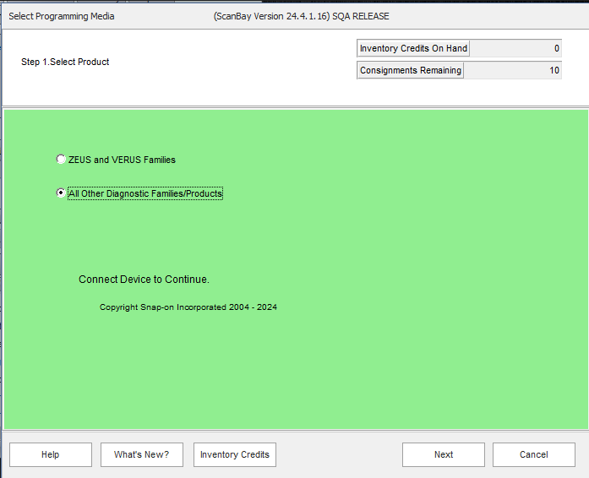Click the Snap-on Incorporated copyright notice
The height and width of the screenshot is (478, 589).
188,307
